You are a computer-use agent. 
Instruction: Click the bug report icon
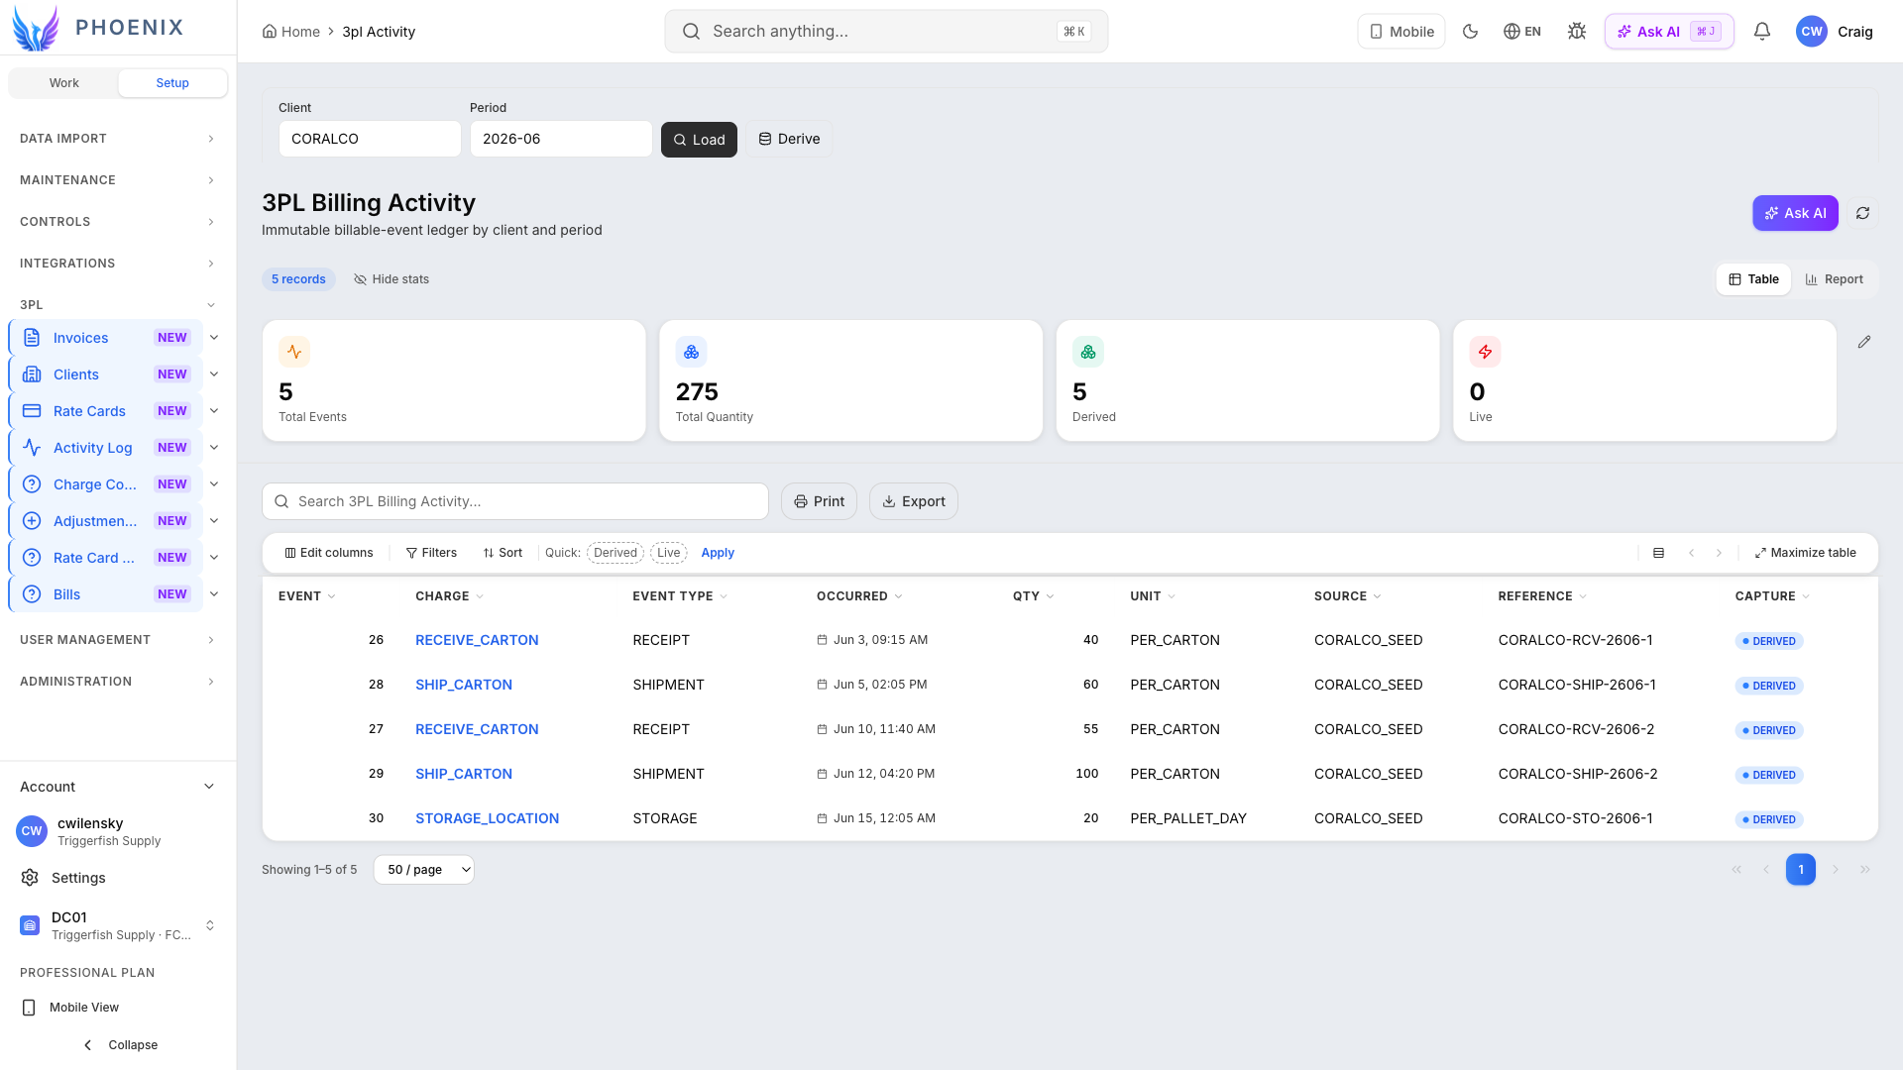(x=1577, y=32)
